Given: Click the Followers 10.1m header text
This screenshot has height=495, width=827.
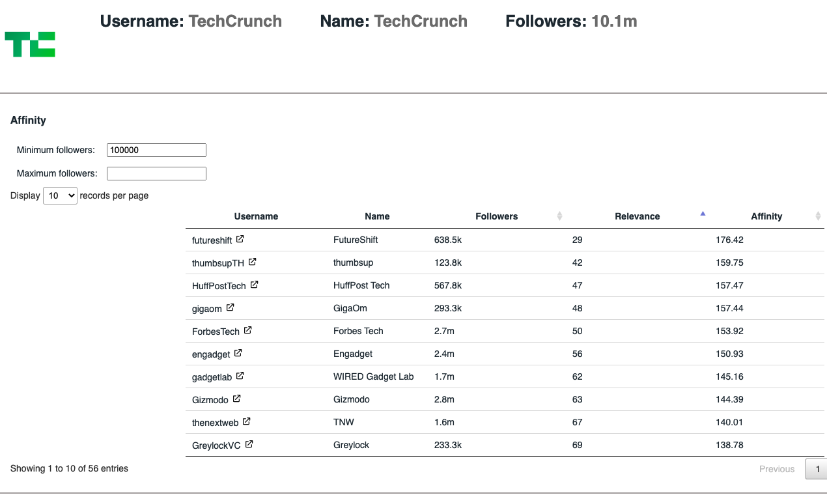Looking at the screenshot, I should (571, 21).
